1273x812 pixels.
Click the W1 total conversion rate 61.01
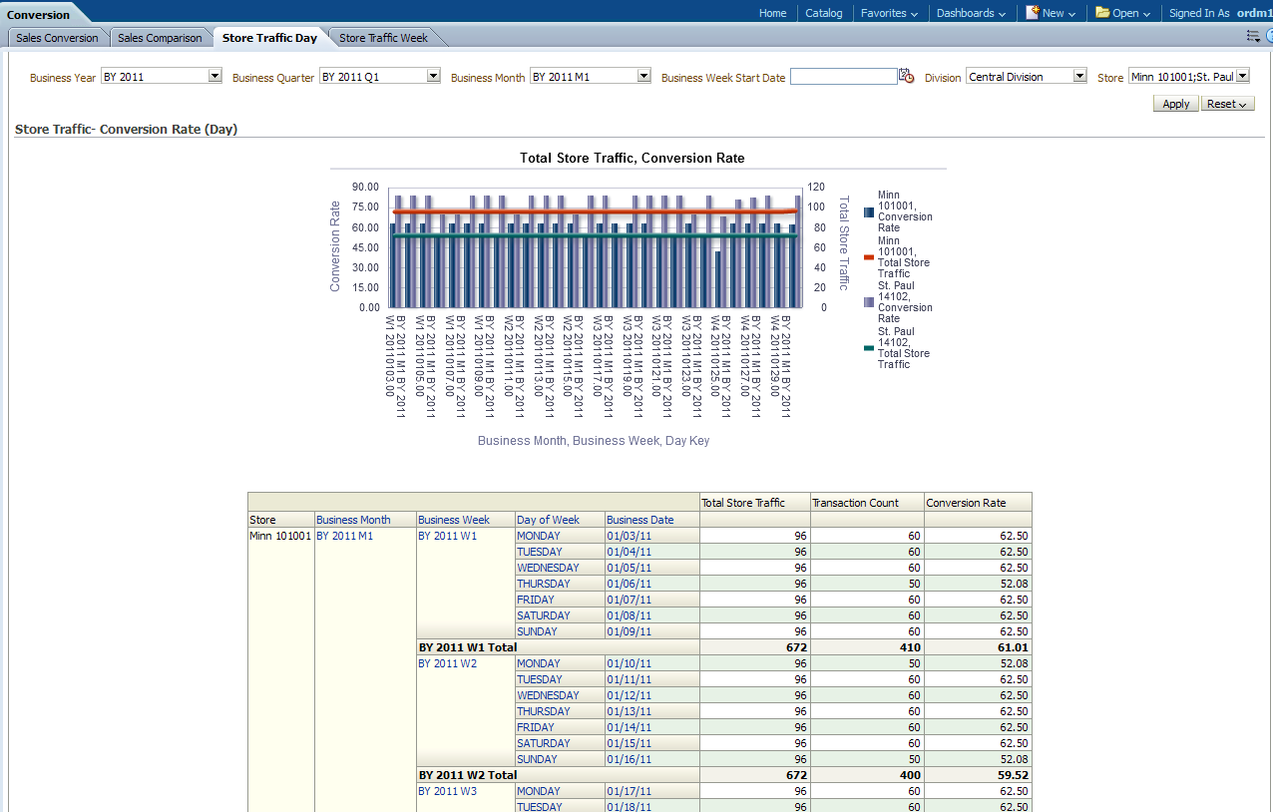point(1014,647)
